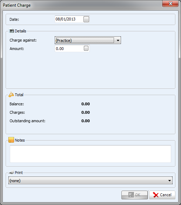The width and height of the screenshot is (181, 205).
Task: Click the Outstanding amount value
Action: (86, 121)
